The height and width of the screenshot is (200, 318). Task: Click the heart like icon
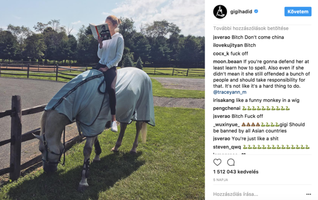[217, 162]
